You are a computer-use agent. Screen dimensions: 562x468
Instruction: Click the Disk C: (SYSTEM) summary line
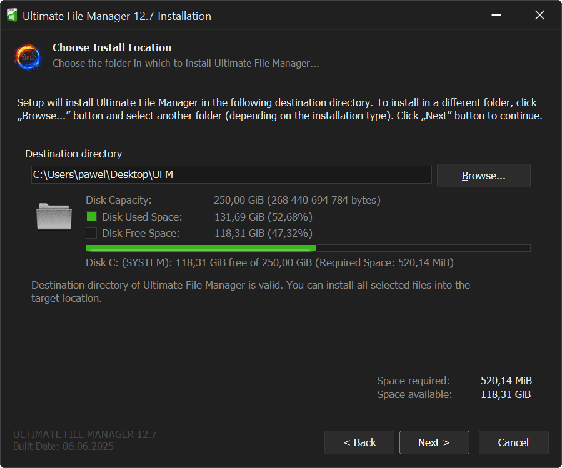pos(269,262)
